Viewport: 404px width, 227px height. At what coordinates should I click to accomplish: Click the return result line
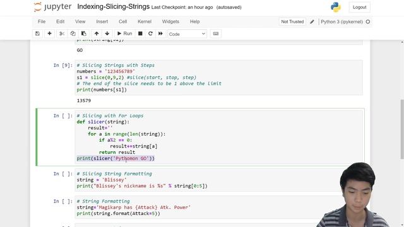(x=117, y=153)
